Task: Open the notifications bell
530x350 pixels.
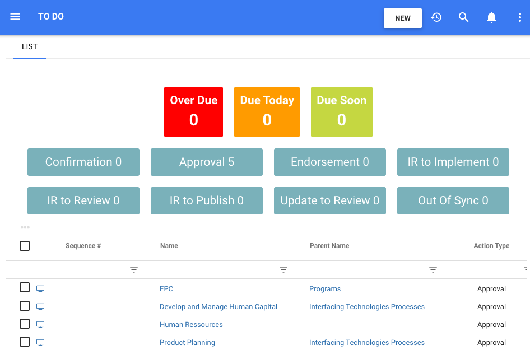Action: pyautogui.click(x=491, y=17)
